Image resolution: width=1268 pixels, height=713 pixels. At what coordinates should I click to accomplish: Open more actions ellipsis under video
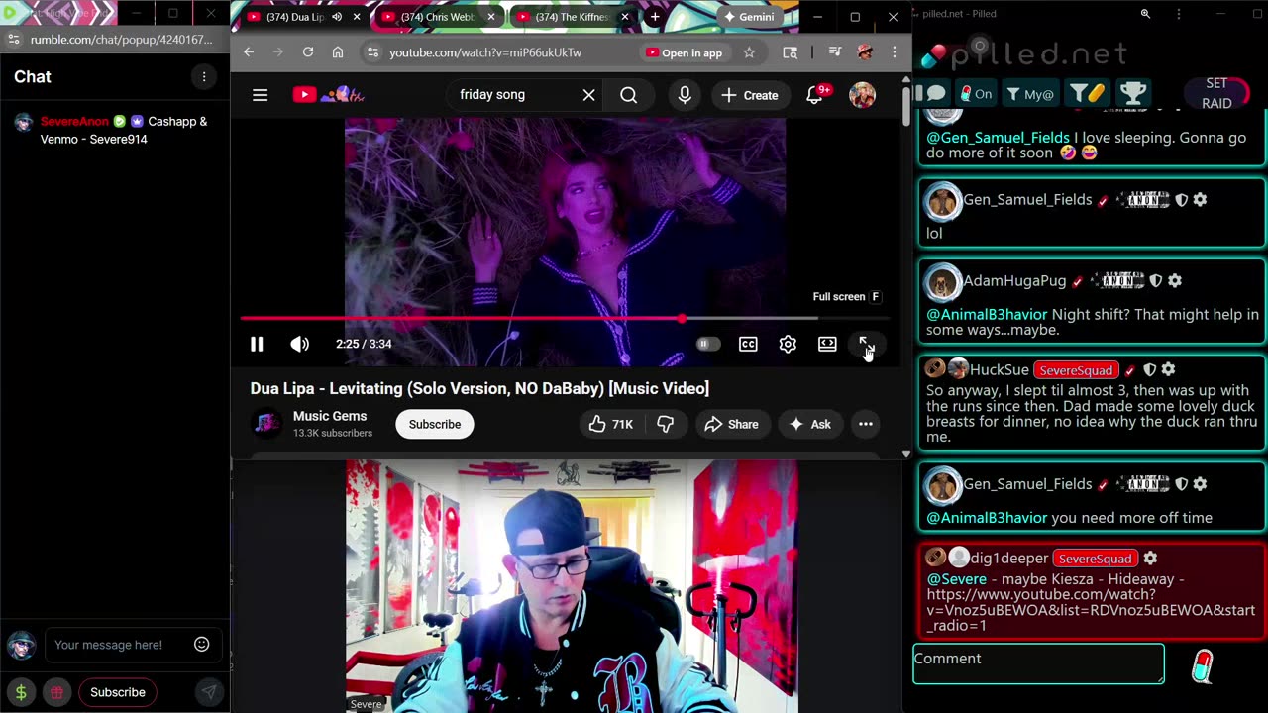click(866, 424)
